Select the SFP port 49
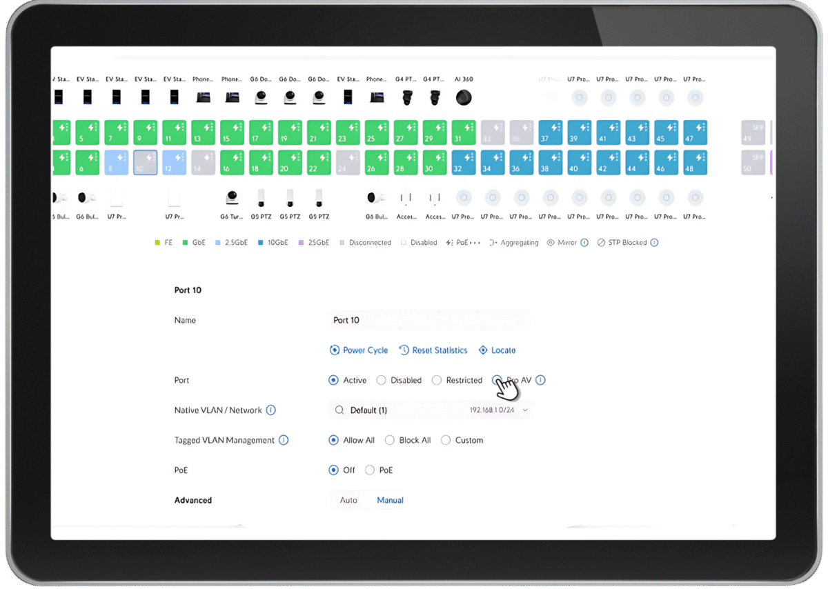 click(x=753, y=132)
